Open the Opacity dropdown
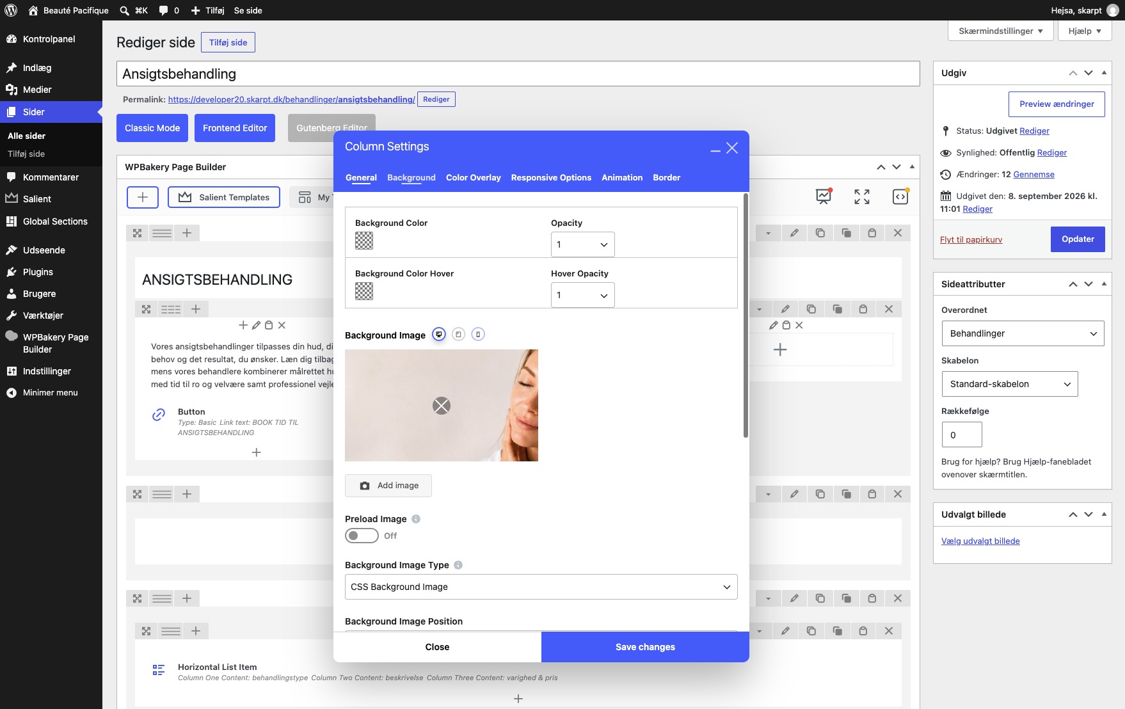 [582, 244]
